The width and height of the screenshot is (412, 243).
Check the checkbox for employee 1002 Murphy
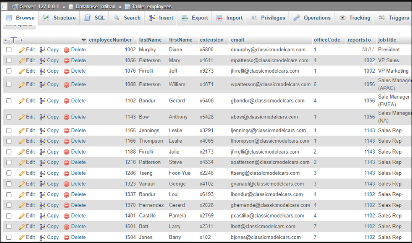(x=9, y=50)
